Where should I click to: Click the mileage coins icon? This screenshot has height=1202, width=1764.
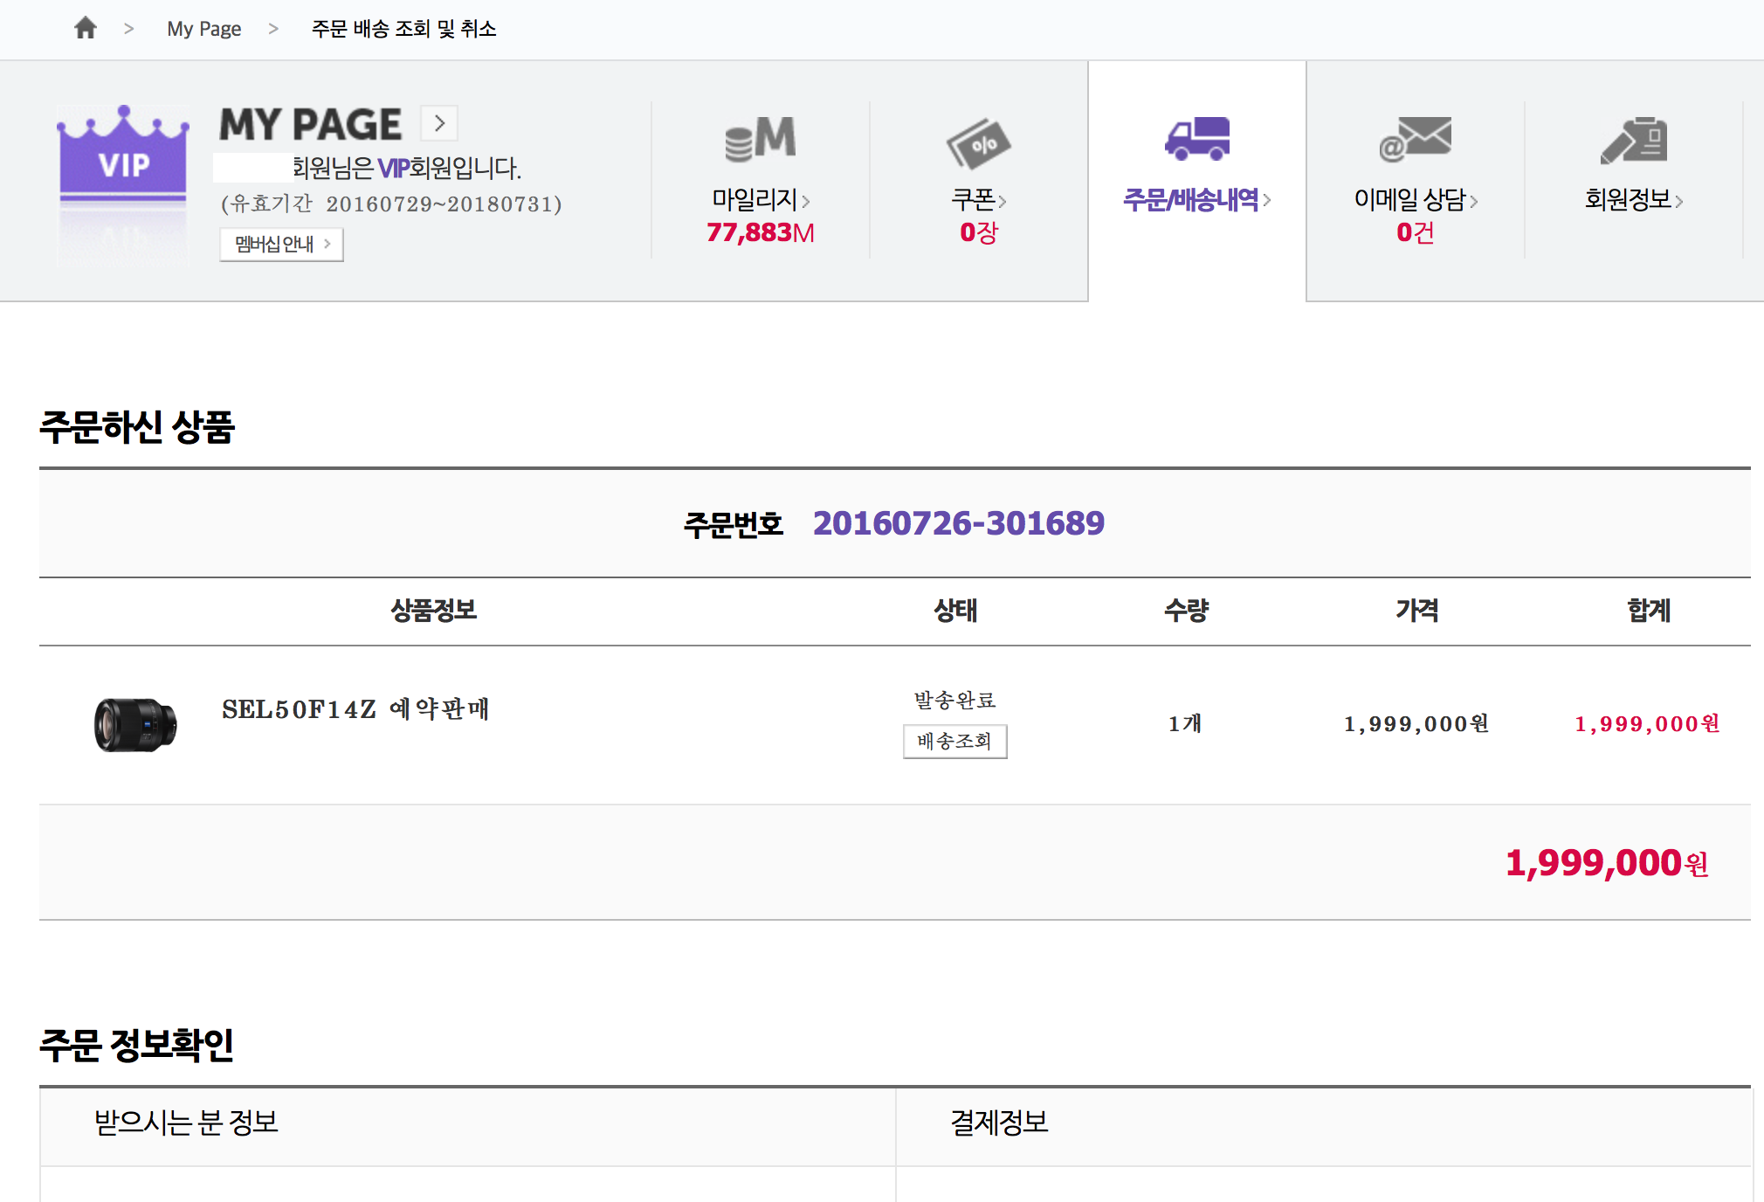click(x=760, y=140)
